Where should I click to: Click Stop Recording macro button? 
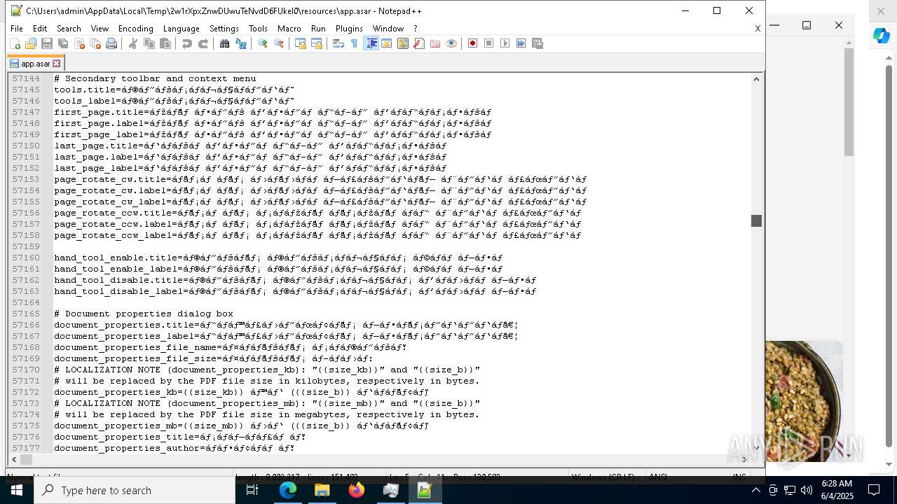pos(489,43)
